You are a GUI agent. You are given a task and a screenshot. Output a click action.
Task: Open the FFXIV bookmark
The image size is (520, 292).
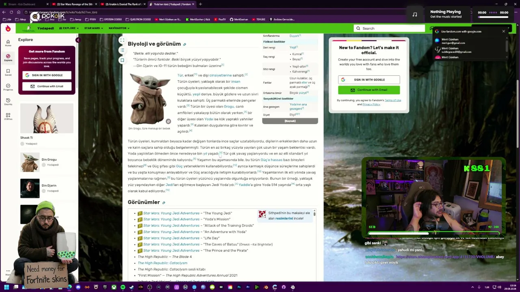pyautogui.click(x=91, y=19)
